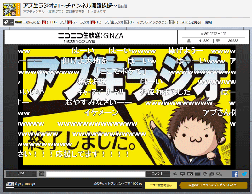Open the アブ生ラジオ tag link
The height and width of the screenshot is (194, 252).
click(114, 22)
